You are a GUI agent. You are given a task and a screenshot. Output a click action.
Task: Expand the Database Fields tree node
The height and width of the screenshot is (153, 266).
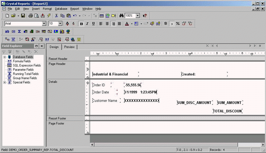point(4,57)
